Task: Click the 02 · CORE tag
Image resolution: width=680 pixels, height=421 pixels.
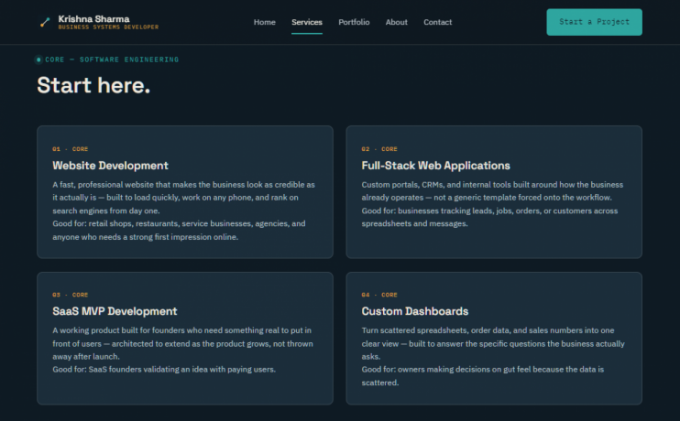Action: click(x=379, y=149)
